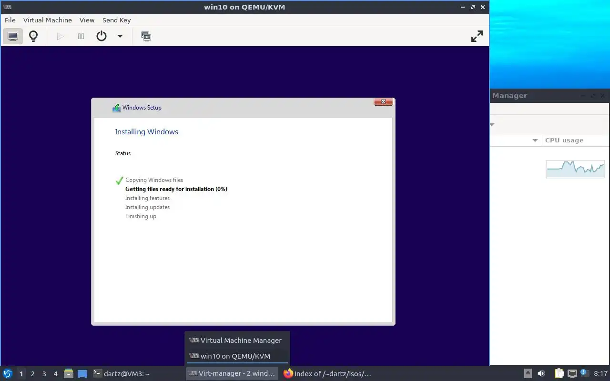Screen dimensions: 610x381
Task: Open the wired network tray icon
Action: click(572, 373)
